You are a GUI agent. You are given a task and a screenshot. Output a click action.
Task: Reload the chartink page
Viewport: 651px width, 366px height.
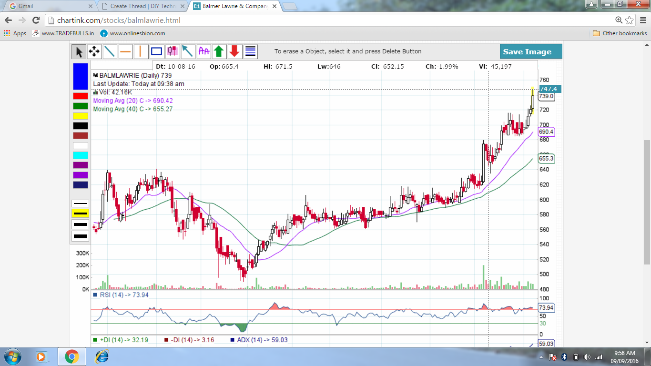click(x=36, y=20)
